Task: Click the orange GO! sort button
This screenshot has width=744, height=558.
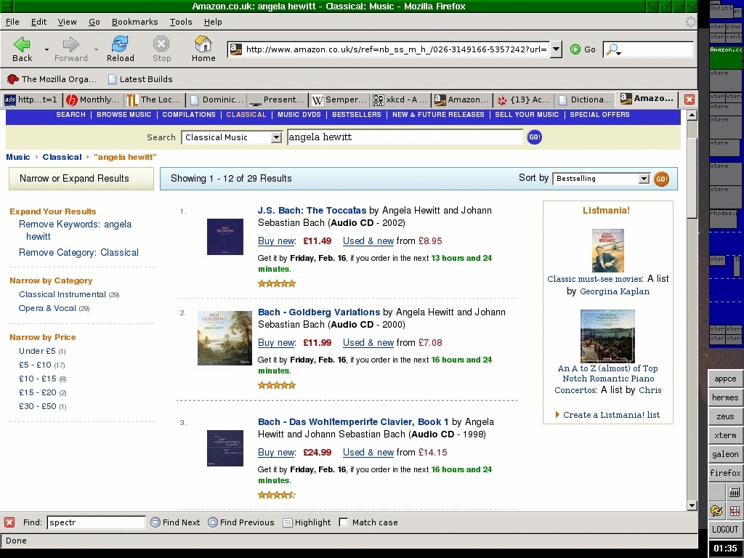Action: coord(661,179)
